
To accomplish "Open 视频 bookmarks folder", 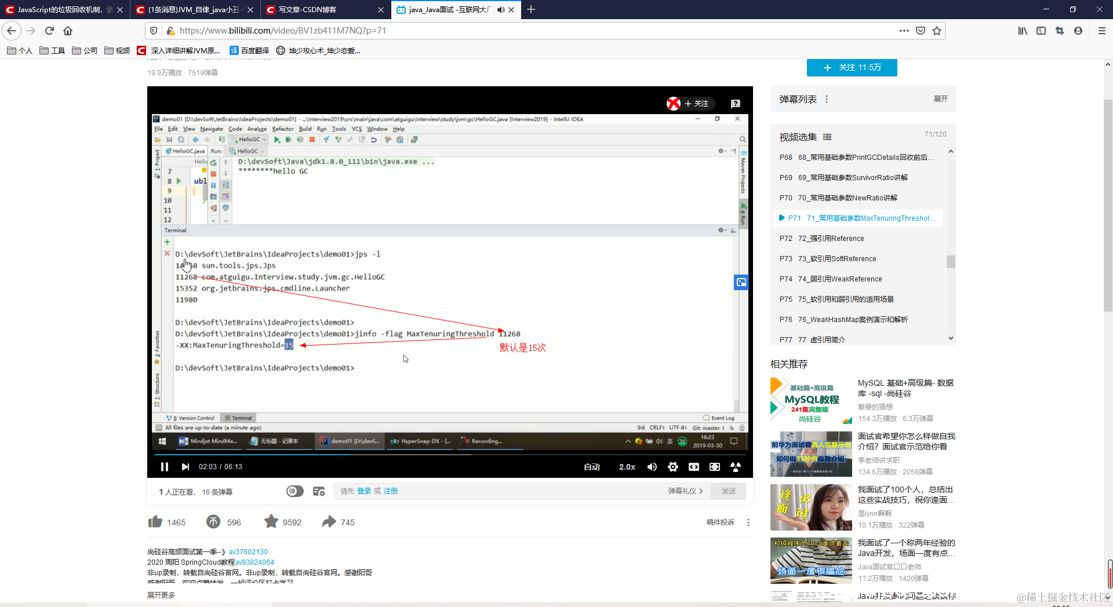I will pyautogui.click(x=117, y=50).
